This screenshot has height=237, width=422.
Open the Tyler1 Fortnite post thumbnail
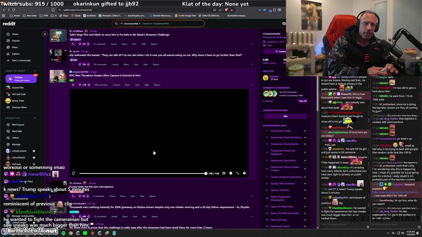[x=58, y=36]
